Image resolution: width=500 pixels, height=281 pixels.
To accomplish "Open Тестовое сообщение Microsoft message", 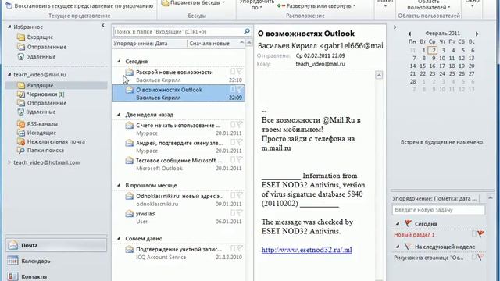I will click(179, 164).
